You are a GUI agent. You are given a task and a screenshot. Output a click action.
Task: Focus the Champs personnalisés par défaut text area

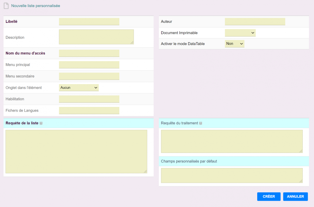pos(232,175)
